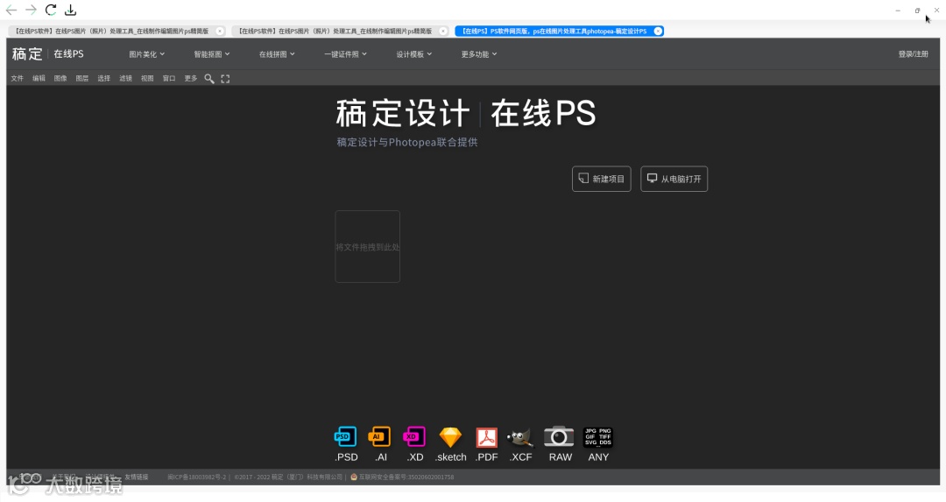946x502 pixels.
Task: Expand the 一键证件照 dropdown
Action: 345,54
